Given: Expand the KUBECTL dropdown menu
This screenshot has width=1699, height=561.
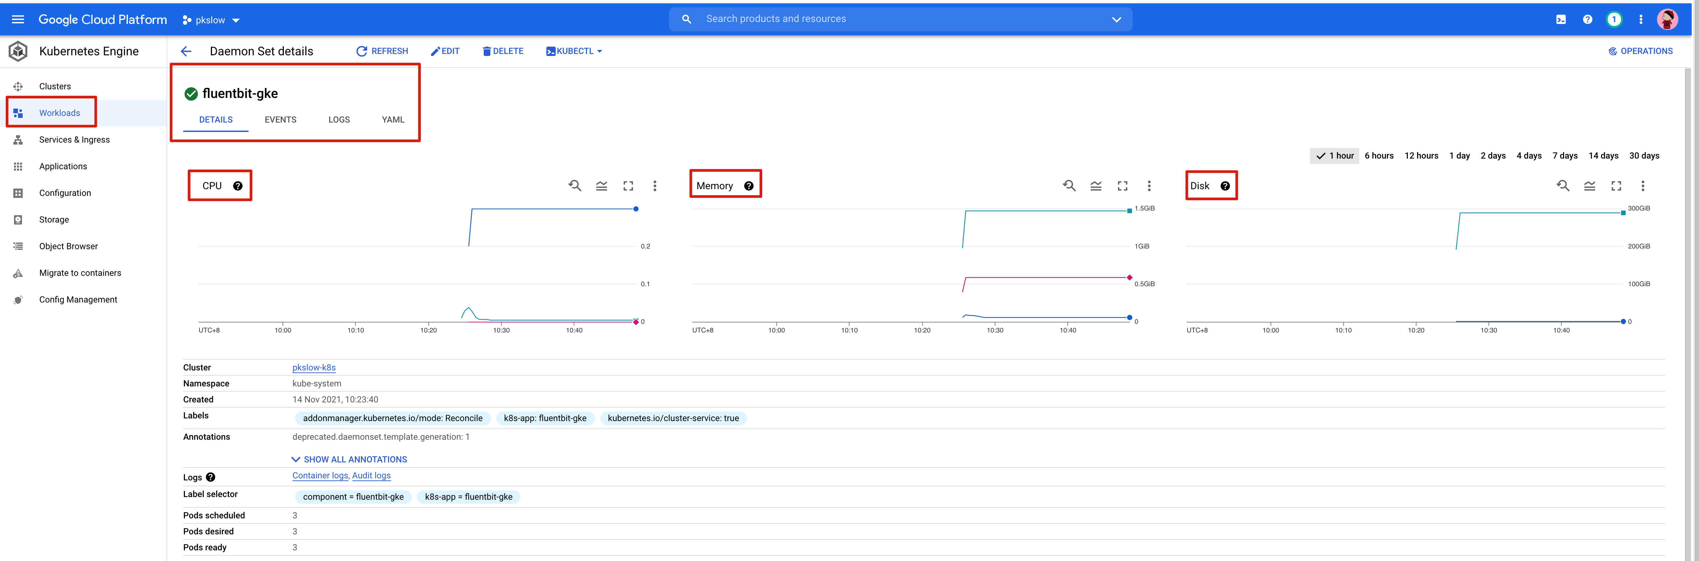Looking at the screenshot, I should (x=574, y=51).
